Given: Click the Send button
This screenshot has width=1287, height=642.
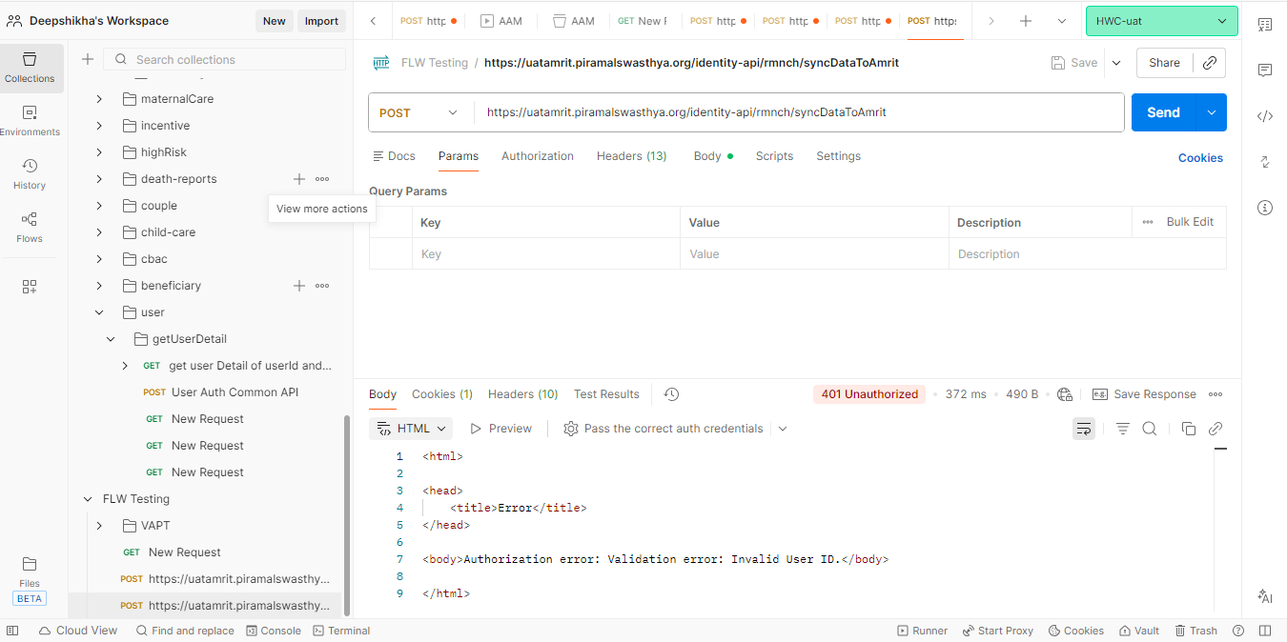Looking at the screenshot, I should [x=1163, y=112].
